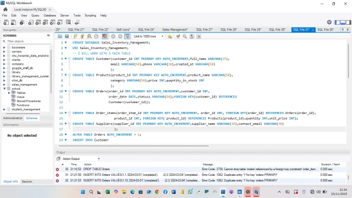Click the search table data toolbar icon
Image resolution: width=352 pixels, height=198 pixels.
[x=68, y=22]
